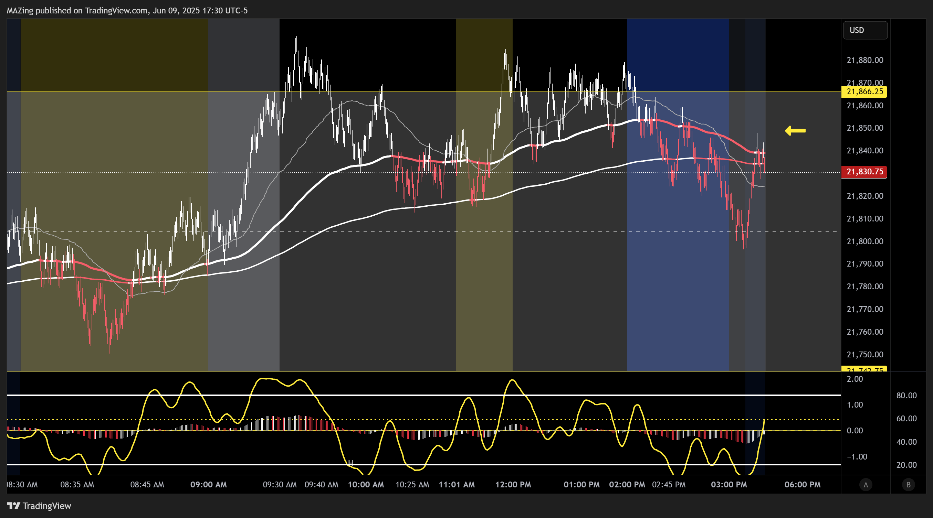The height and width of the screenshot is (518, 933).
Task: Click the 0.00 histogram scale value
Action: pos(855,431)
